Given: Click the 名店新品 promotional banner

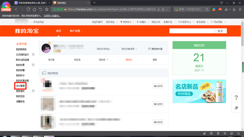Looking at the screenshot, I should pyautogui.click(x=199, y=91).
